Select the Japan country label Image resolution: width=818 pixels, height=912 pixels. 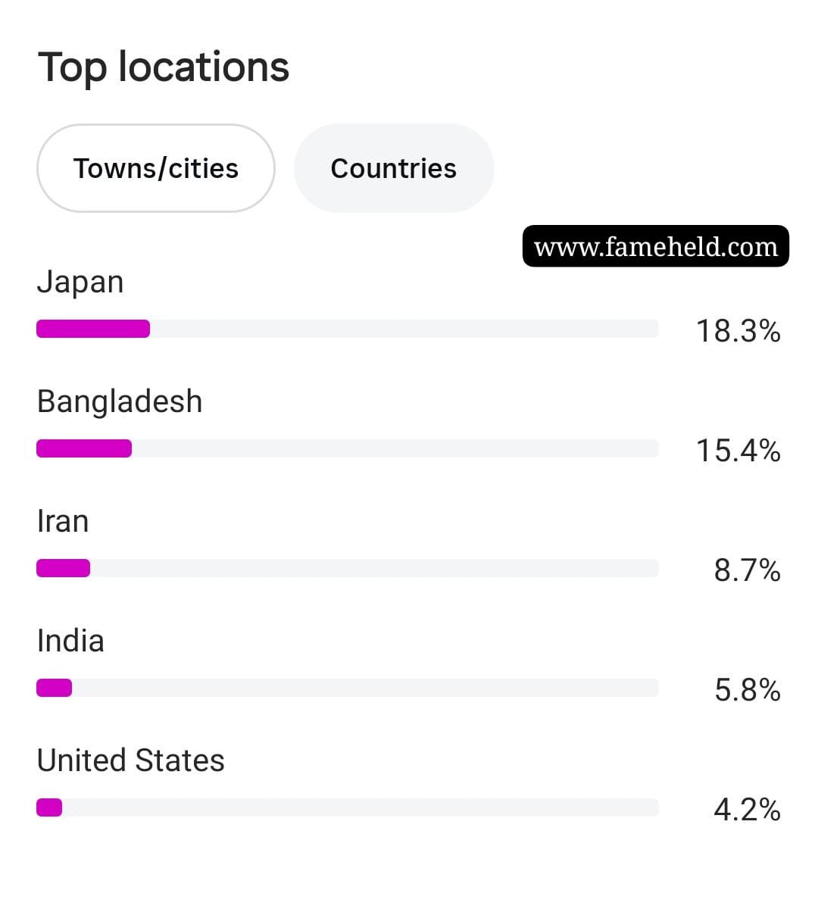coord(80,283)
